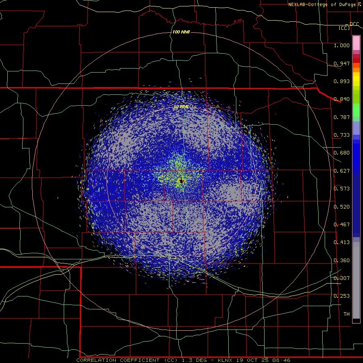This screenshot has width=363, height=363.
Task: Click the [CC] legend unit label
Action: [344, 28]
